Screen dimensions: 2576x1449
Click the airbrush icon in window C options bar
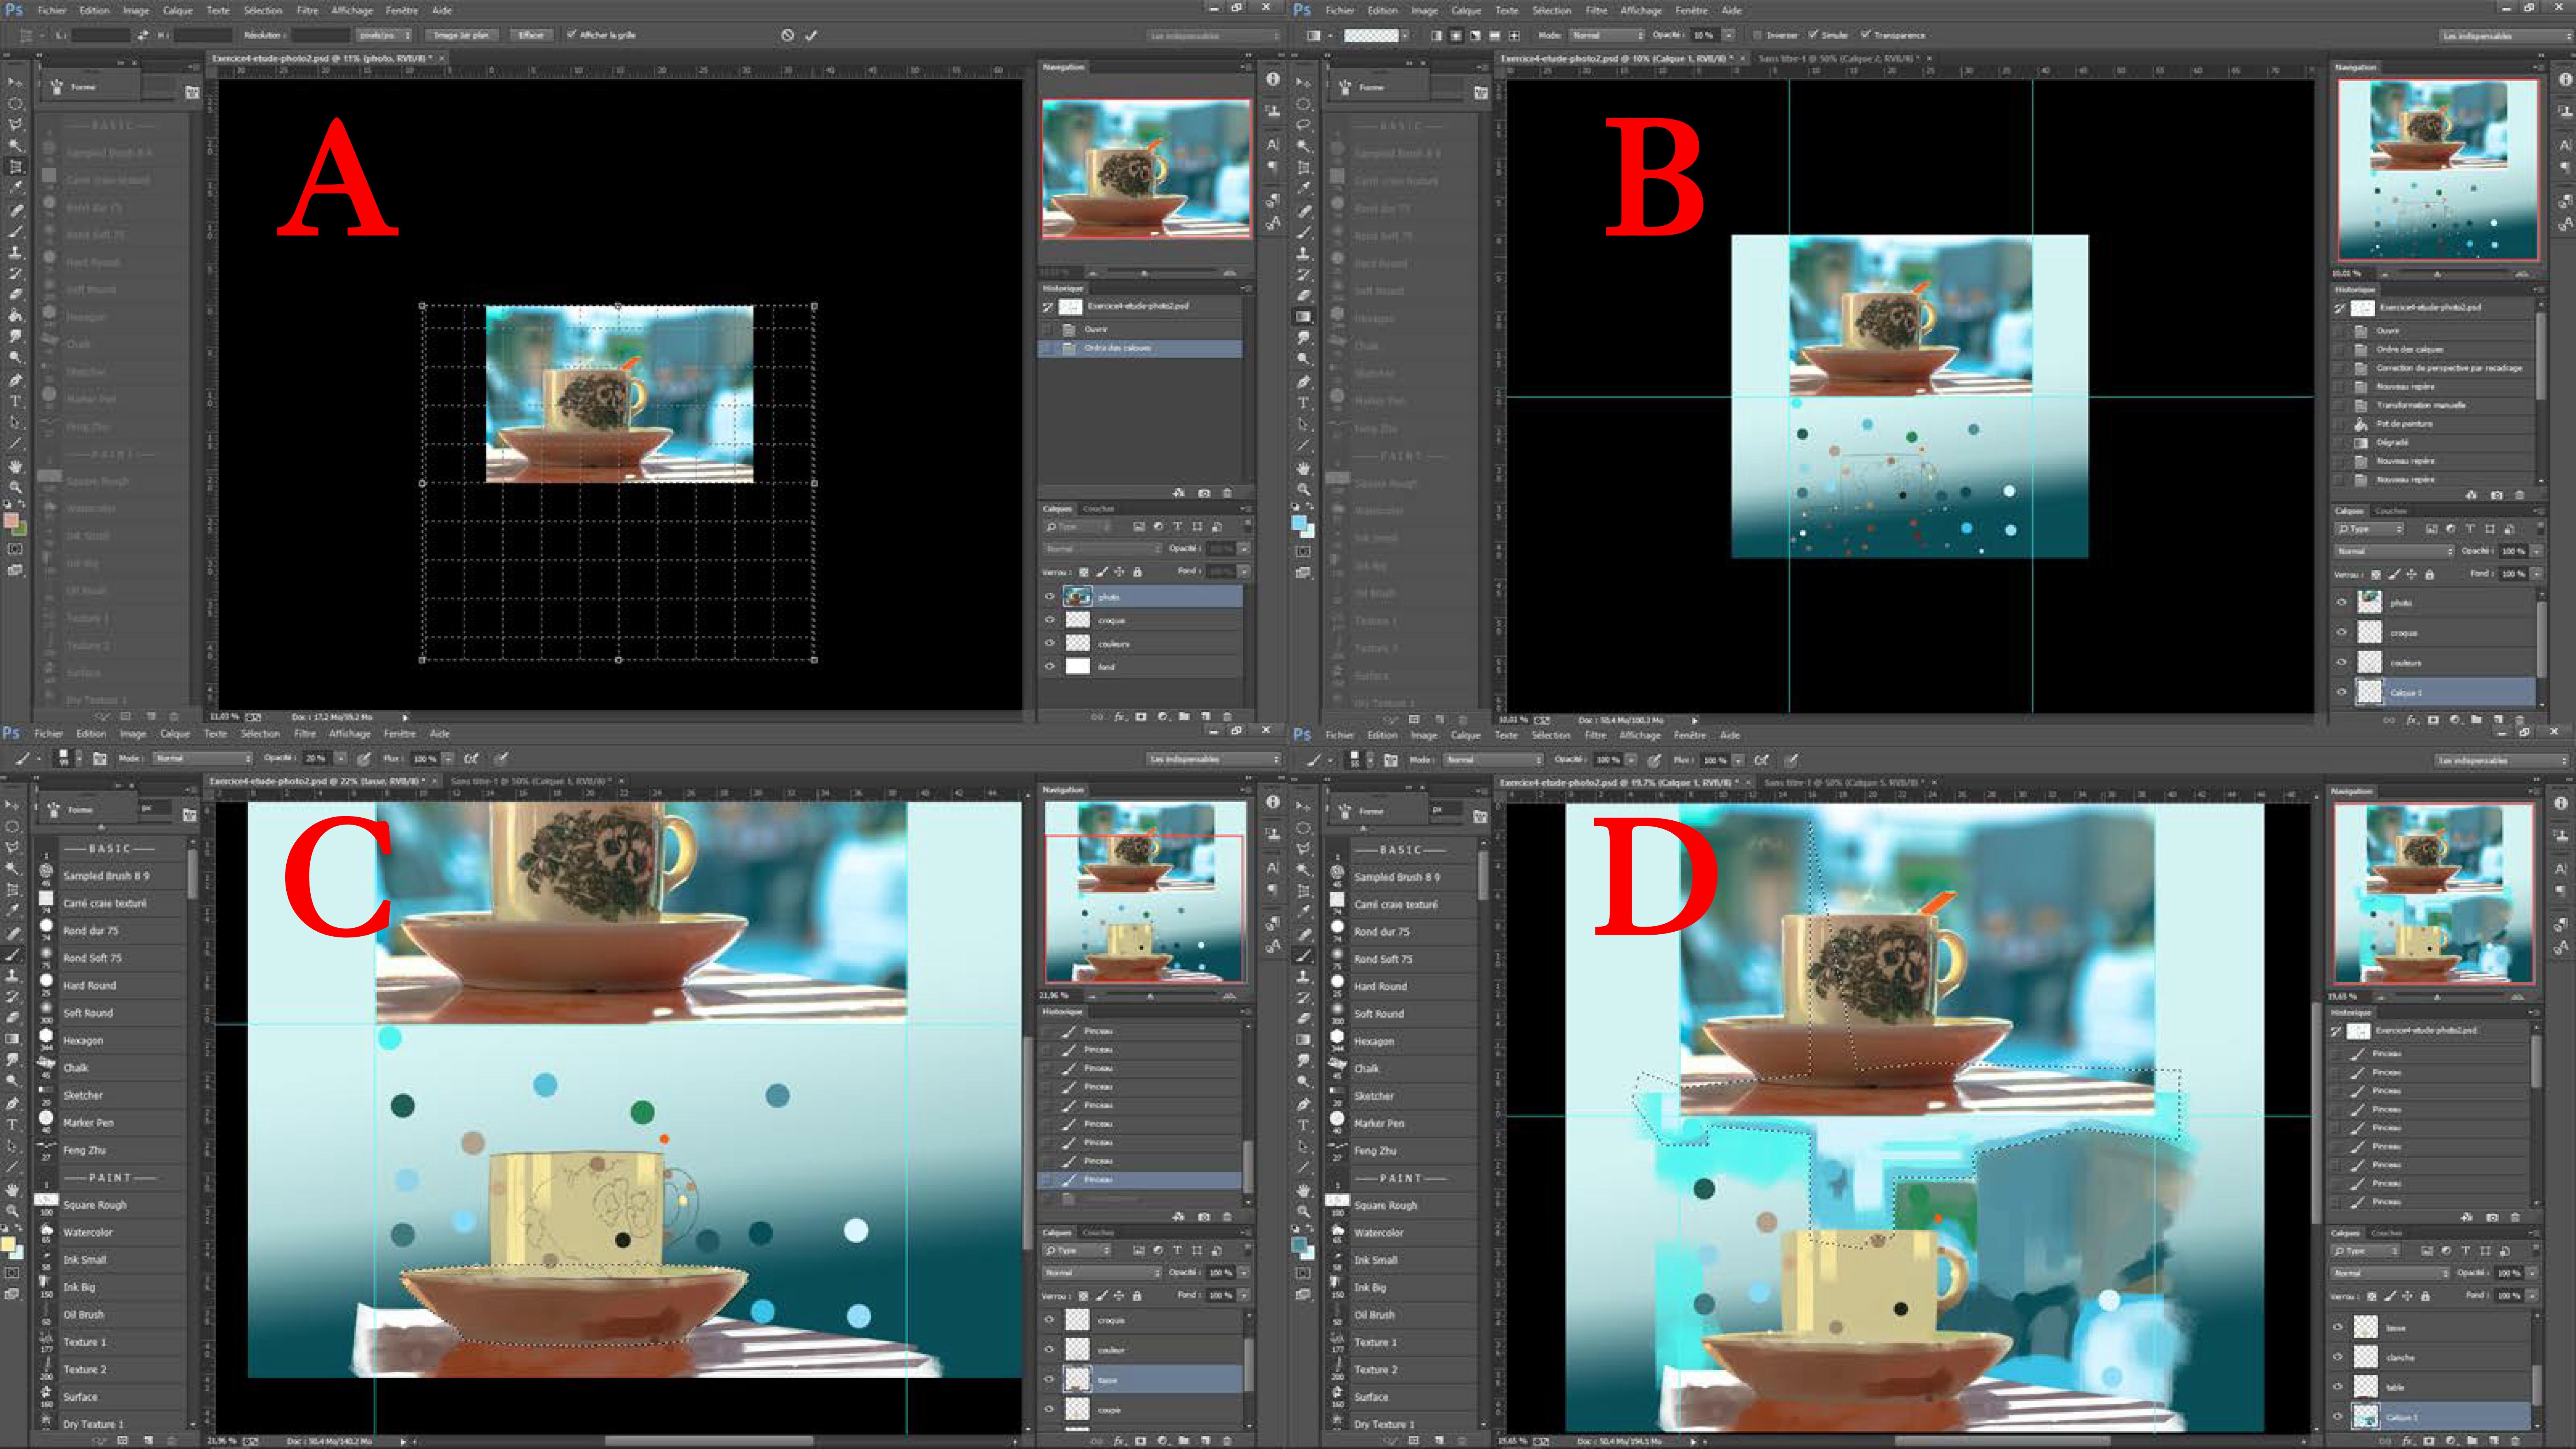tap(471, 759)
